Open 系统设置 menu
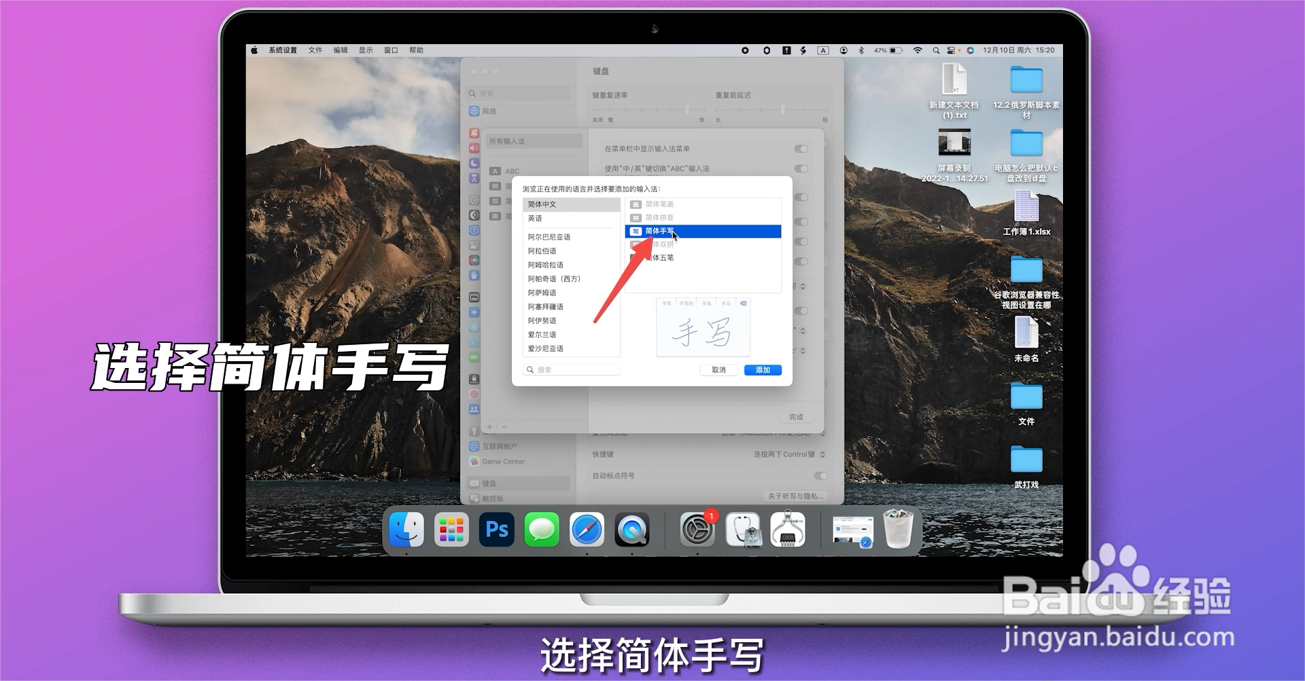 tap(283, 50)
